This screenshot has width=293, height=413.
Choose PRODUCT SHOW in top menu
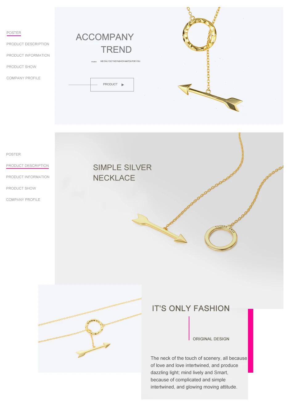click(x=21, y=67)
